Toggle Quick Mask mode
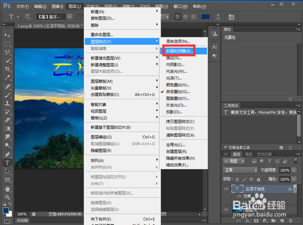 (7, 221)
